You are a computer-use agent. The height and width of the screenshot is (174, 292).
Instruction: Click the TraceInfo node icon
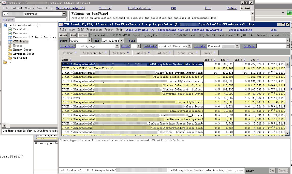(10, 29)
